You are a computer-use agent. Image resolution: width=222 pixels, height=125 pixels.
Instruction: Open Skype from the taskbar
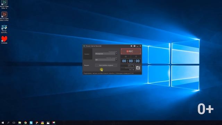pos(31,123)
